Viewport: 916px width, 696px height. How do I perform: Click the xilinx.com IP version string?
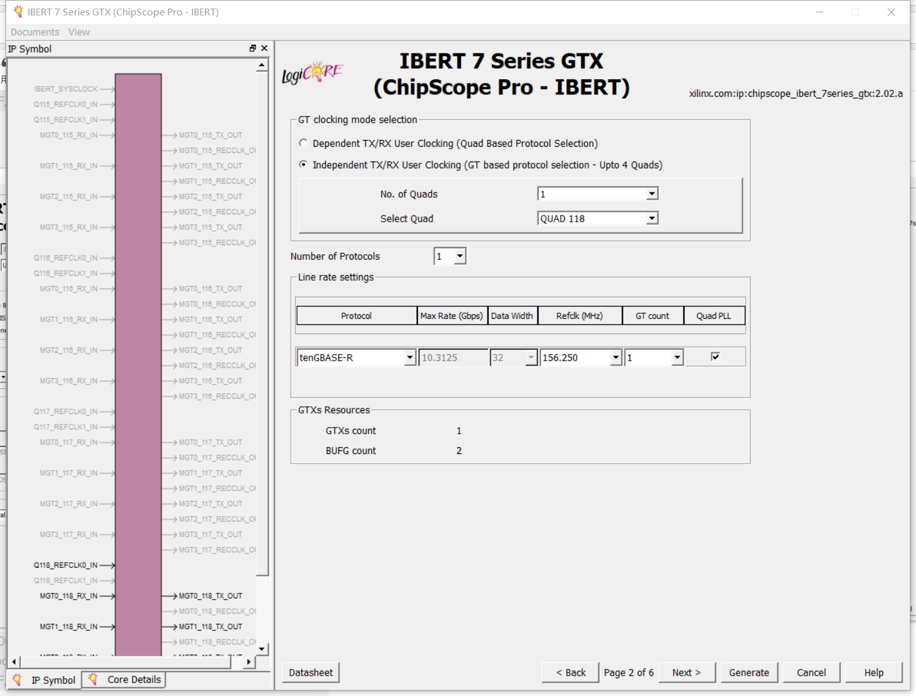pyautogui.click(x=796, y=93)
